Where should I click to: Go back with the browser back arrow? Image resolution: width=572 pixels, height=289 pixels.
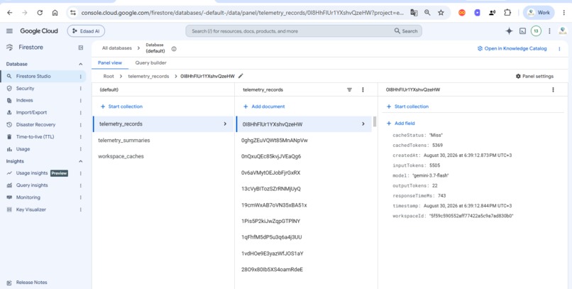coord(10,13)
